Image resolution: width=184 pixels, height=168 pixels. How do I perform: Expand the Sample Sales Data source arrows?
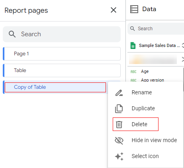tap(183, 45)
